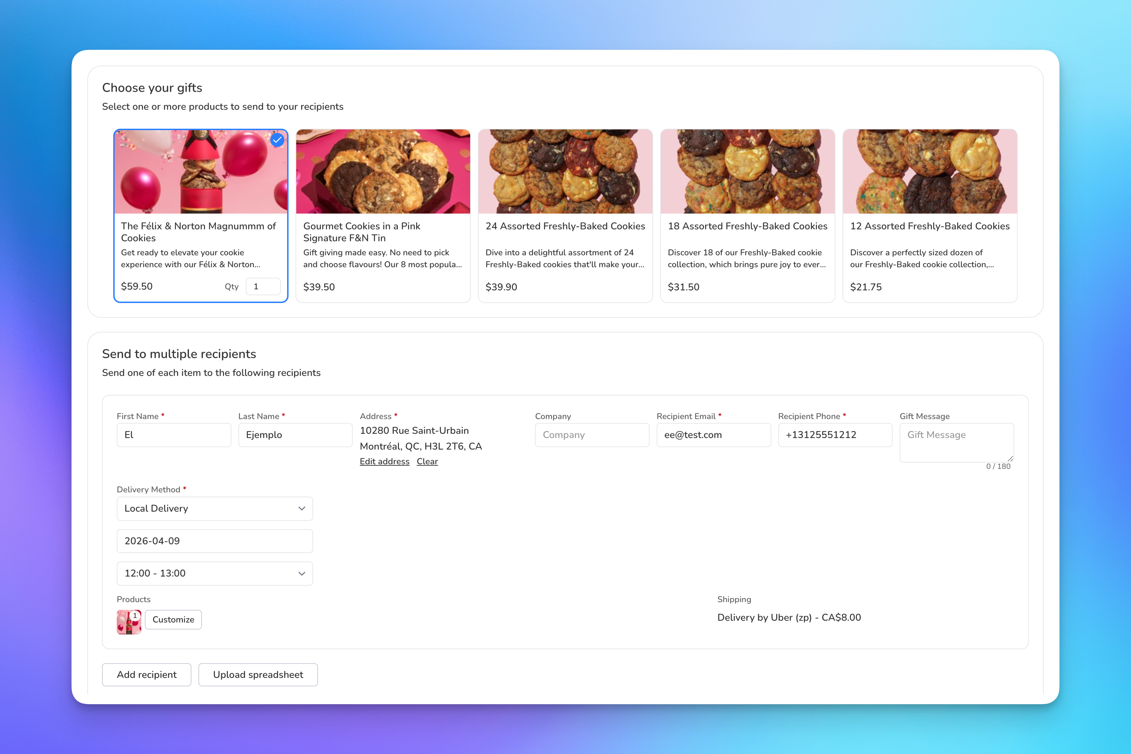Click Upload spreadsheet button
This screenshot has height=754, width=1131.
click(x=258, y=675)
